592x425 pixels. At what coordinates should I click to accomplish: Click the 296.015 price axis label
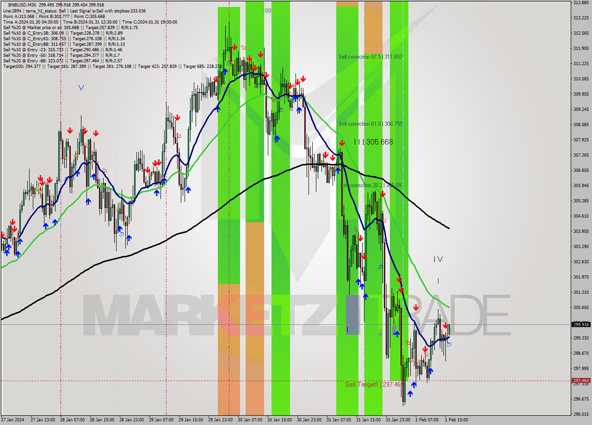581,414
